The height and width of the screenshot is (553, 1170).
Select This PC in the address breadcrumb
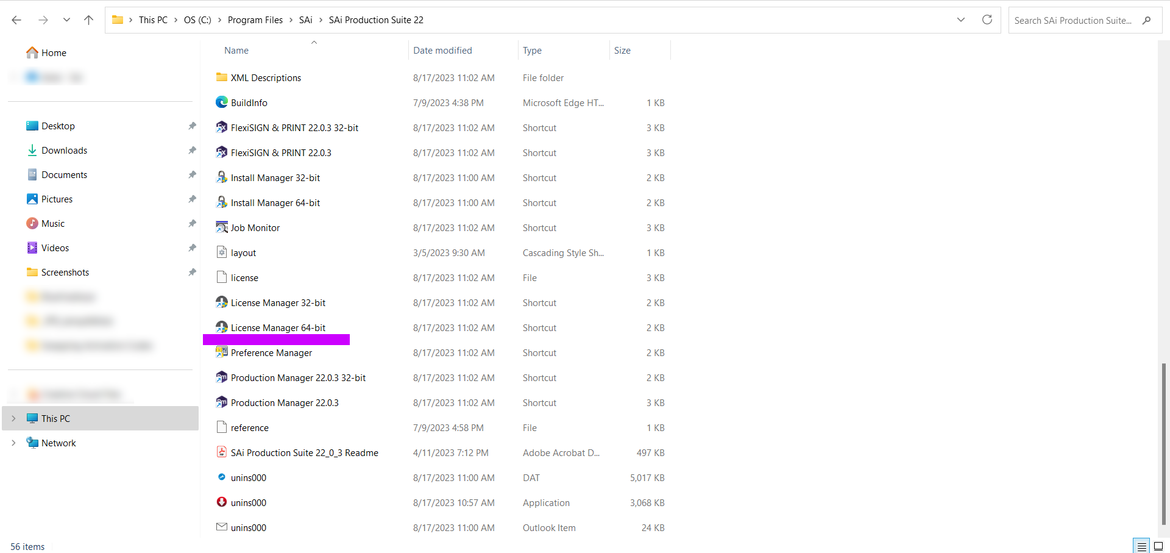tap(153, 20)
